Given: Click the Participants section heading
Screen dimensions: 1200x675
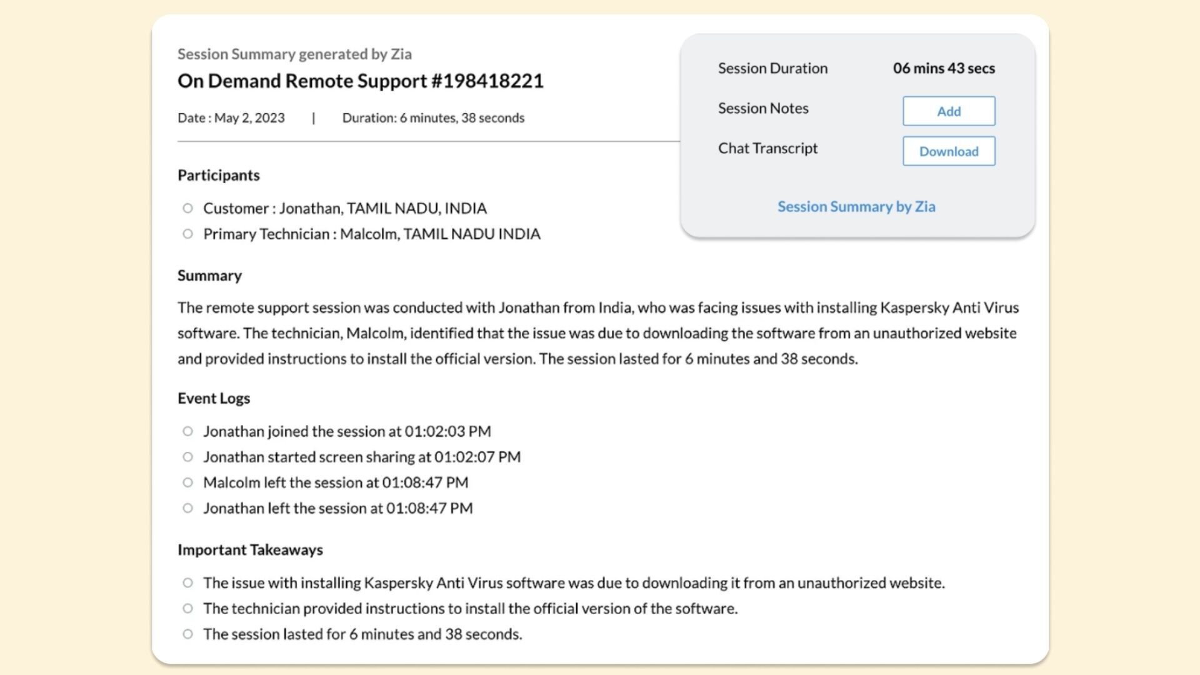Looking at the screenshot, I should coord(218,176).
